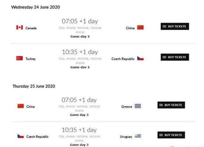The width and height of the screenshot is (204, 147).
Task: Click the Uruguay flag icon
Action: pos(138,136)
